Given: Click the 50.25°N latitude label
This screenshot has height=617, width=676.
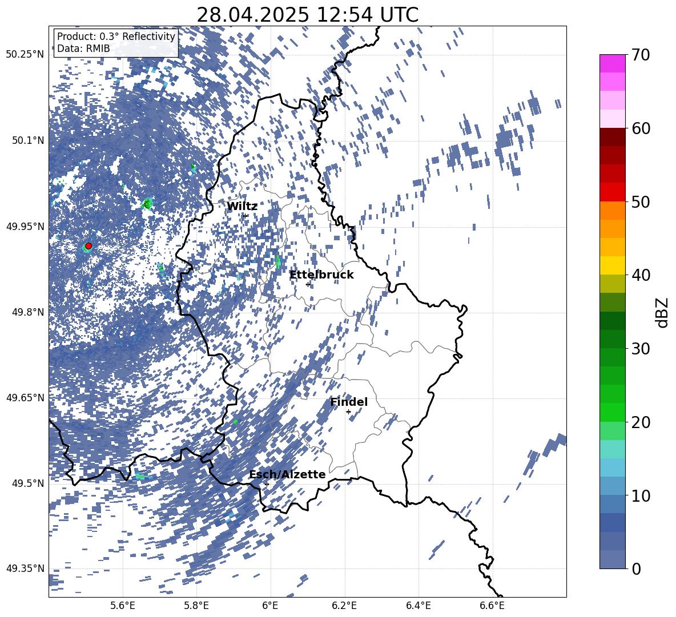Looking at the screenshot, I should (x=25, y=55).
